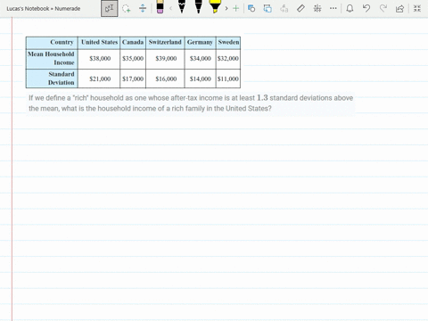428x321 pixels.
Task: Select the object/type text tool
Action: pyautogui.click(x=109, y=8)
